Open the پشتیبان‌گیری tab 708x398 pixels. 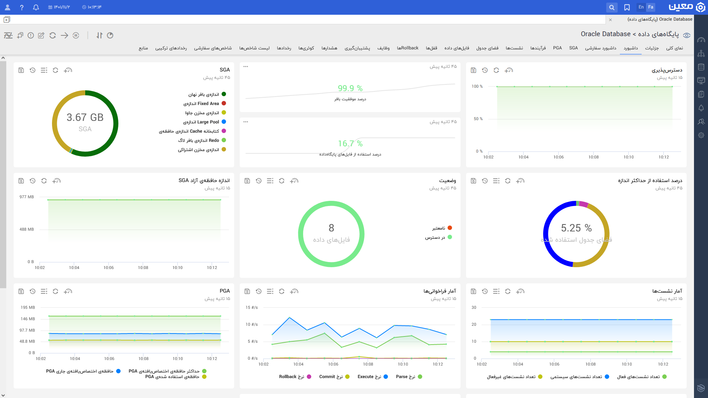coord(357,48)
